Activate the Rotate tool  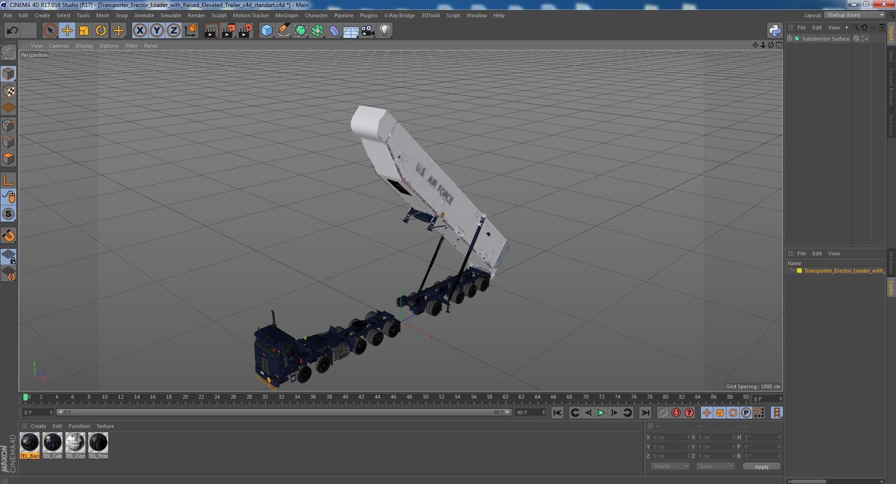(x=100, y=31)
